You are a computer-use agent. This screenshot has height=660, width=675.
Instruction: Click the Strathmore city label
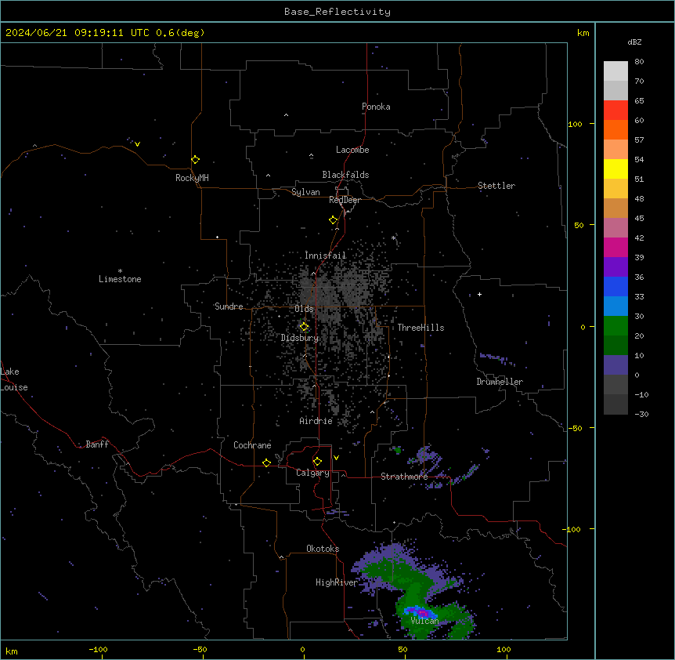(x=404, y=477)
